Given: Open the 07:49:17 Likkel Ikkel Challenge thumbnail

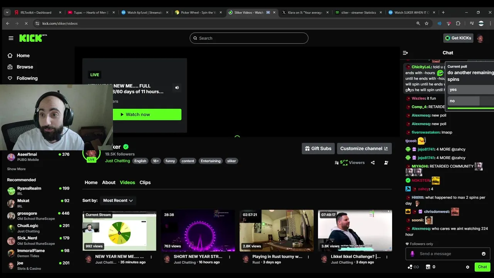Looking at the screenshot, I should coord(355,231).
